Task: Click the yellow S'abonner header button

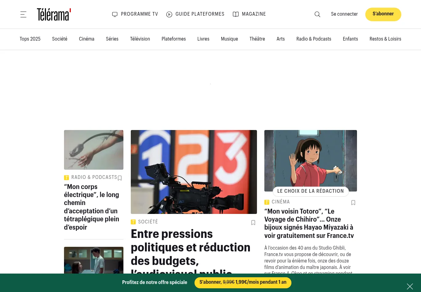Action: point(383,14)
